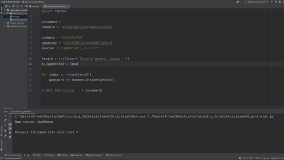
Task: Expand Scratches and Consoles node
Action: tap(5, 26)
